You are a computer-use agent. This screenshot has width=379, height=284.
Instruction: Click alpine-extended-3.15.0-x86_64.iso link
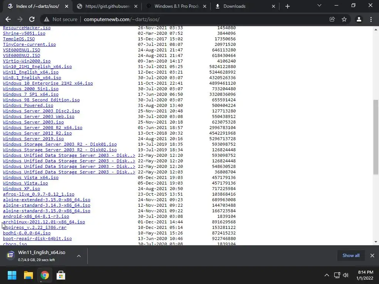pyautogui.click(x=47, y=200)
